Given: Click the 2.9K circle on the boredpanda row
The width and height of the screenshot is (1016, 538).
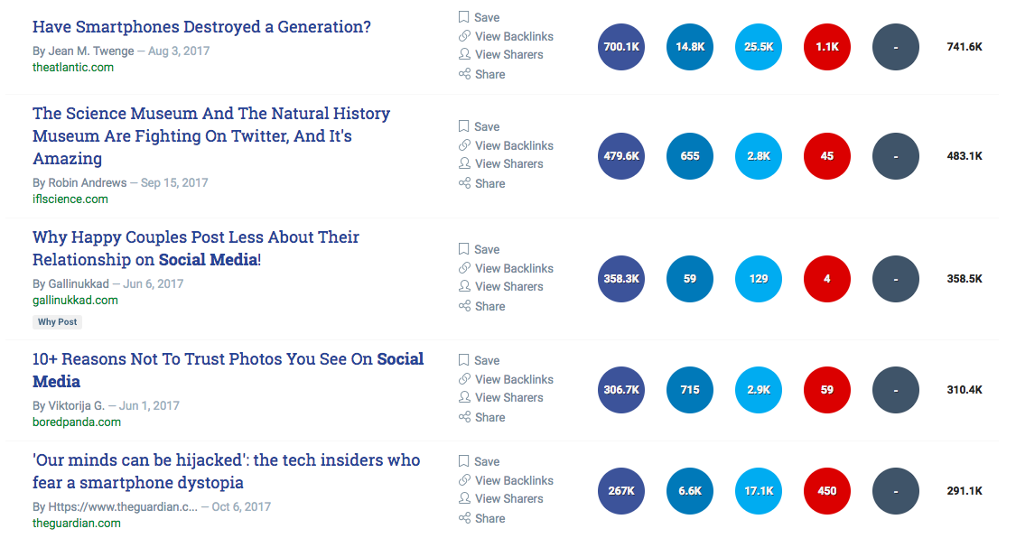Looking at the screenshot, I should pos(759,390).
